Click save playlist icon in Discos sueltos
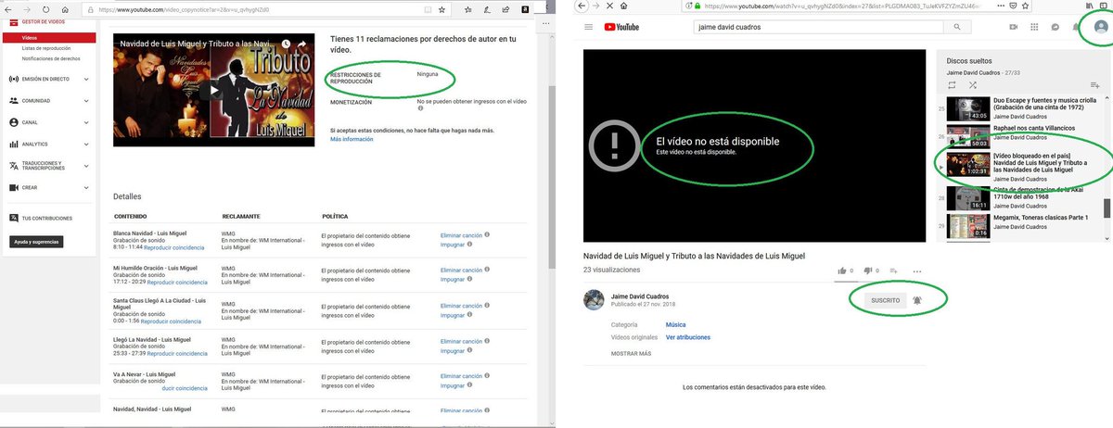 point(1094,85)
